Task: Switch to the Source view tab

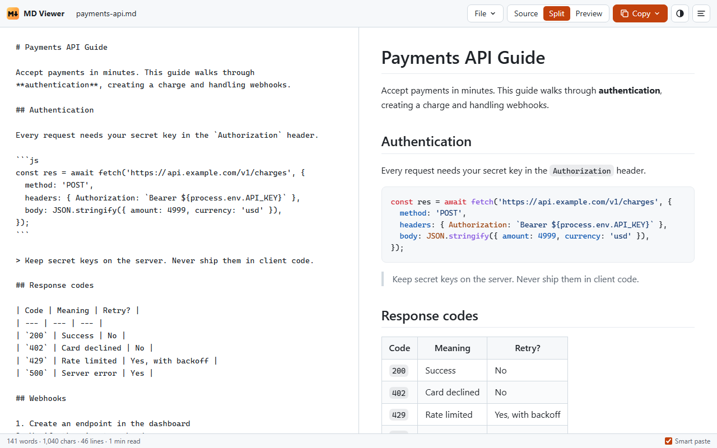Action: pos(526,13)
